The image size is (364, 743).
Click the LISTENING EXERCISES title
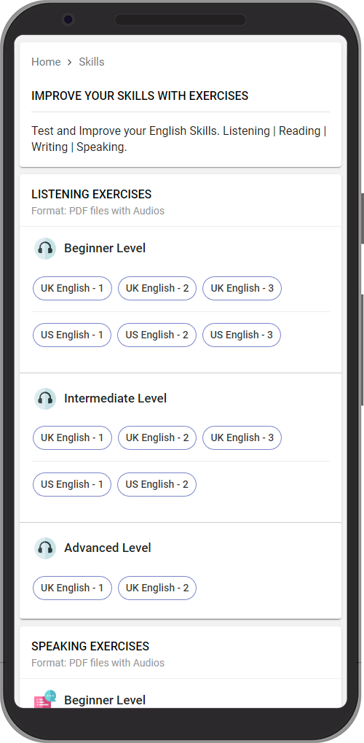click(91, 194)
